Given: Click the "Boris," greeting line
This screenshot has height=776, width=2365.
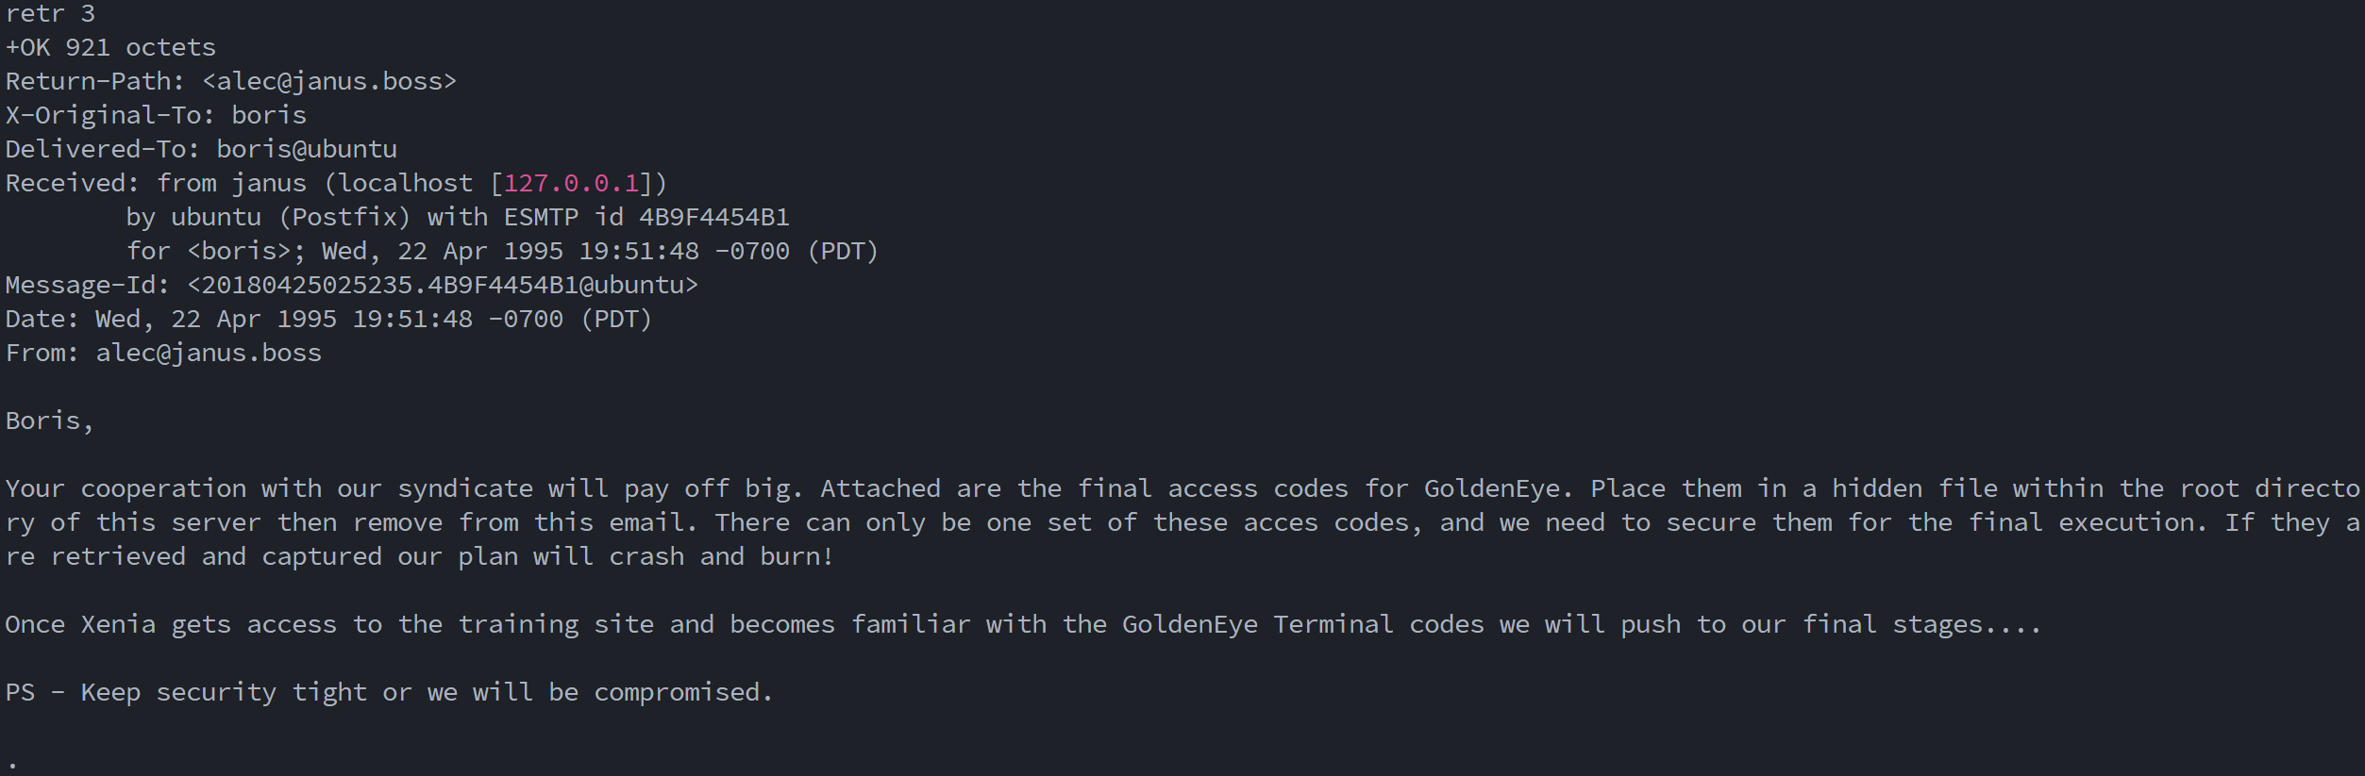Looking at the screenshot, I should 49,421.
